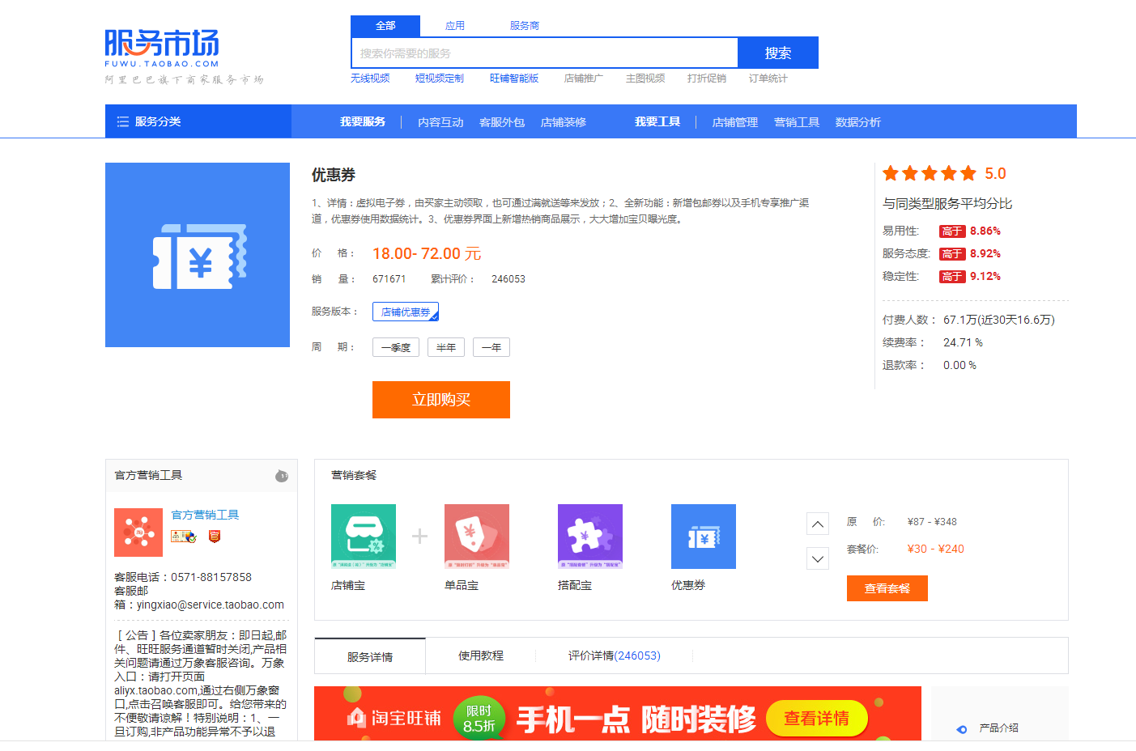Click the 淘宝旺铺 banner logo
Image resolution: width=1136 pixels, height=751 pixels.
(394, 718)
